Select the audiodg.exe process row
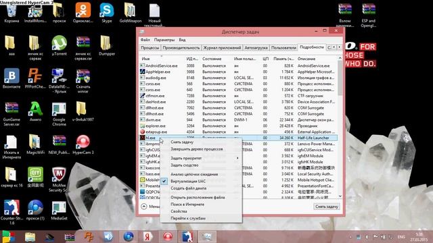Image resolution: width=433 pixels, height=243 pixels. click(238, 78)
